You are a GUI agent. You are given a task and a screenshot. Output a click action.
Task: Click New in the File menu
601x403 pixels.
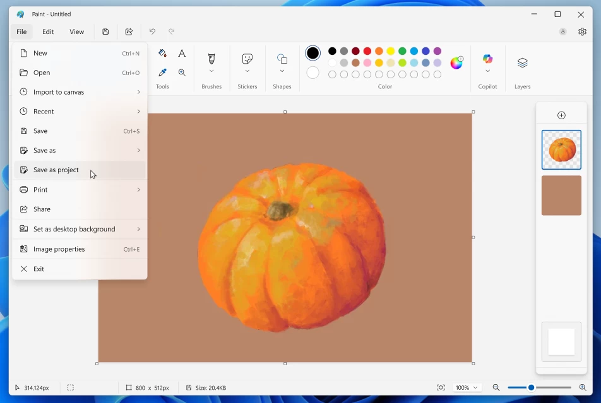[39, 53]
